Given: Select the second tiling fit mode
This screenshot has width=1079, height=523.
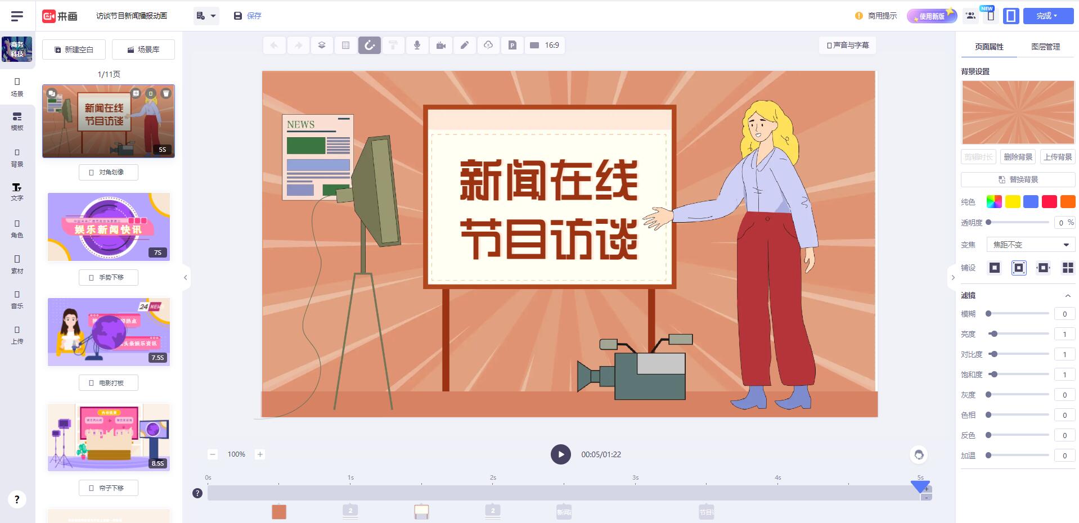Looking at the screenshot, I should coord(1019,268).
